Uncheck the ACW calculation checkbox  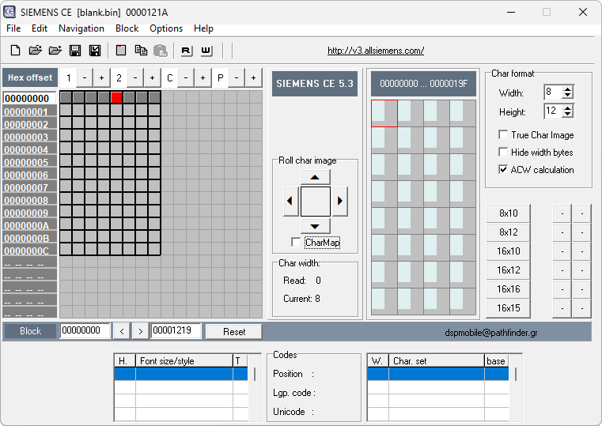coord(503,169)
